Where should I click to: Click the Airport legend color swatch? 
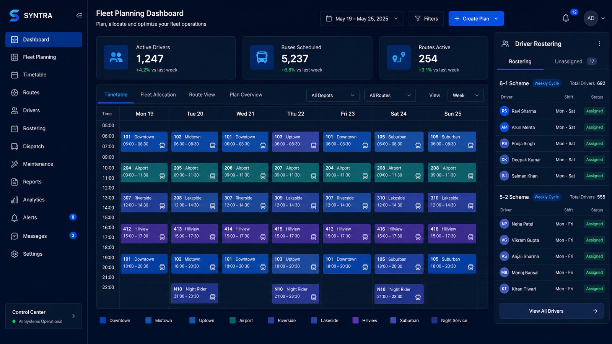click(233, 320)
